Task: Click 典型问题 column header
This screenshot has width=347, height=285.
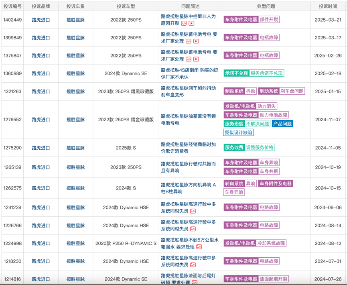Action: tap(266, 6)
